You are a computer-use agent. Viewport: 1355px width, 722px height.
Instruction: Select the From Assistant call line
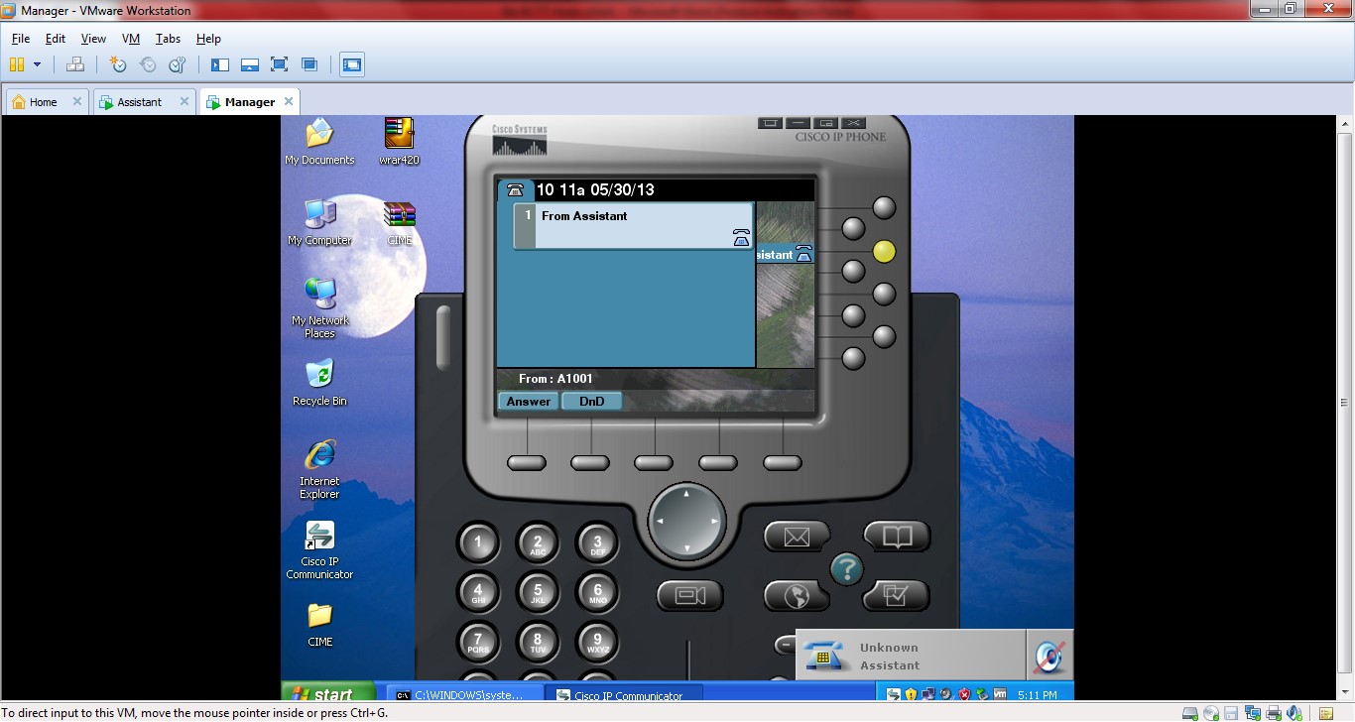point(633,225)
